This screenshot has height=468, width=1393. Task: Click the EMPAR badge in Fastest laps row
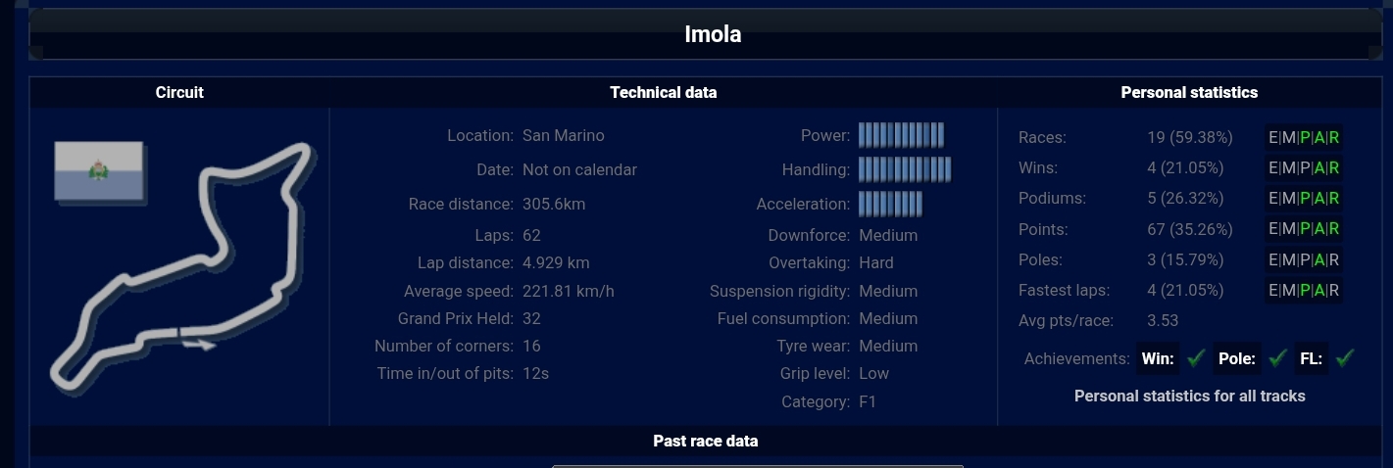pos(1304,291)
